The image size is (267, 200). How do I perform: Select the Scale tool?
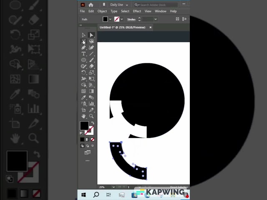(x=91, y=72)
